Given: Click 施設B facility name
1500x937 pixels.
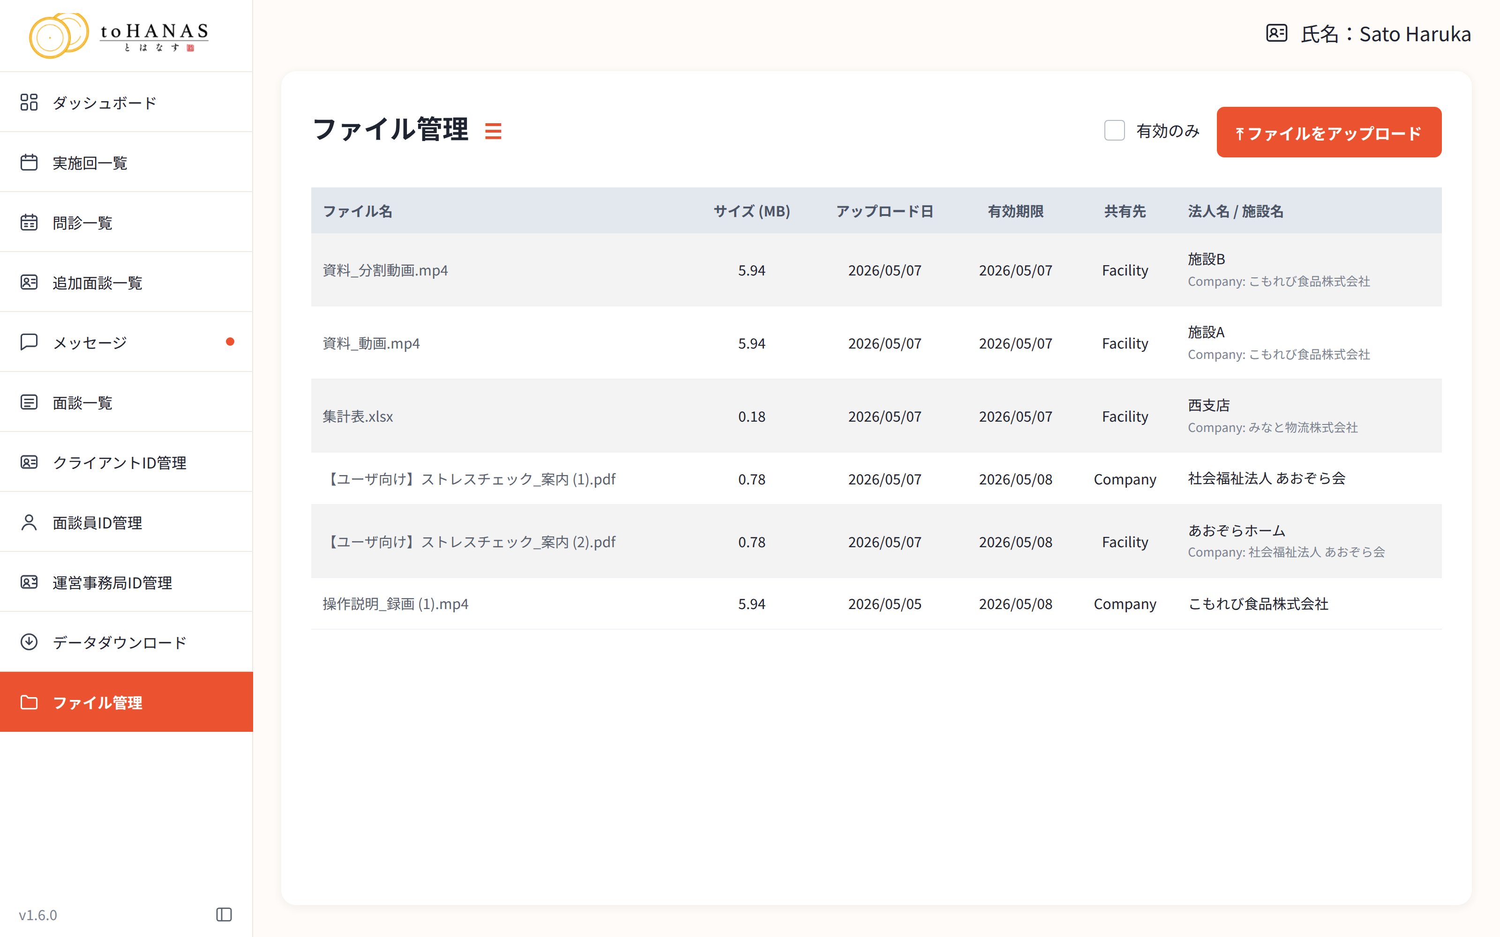Looking at the screenshot, I should (x=1206, y=259).
